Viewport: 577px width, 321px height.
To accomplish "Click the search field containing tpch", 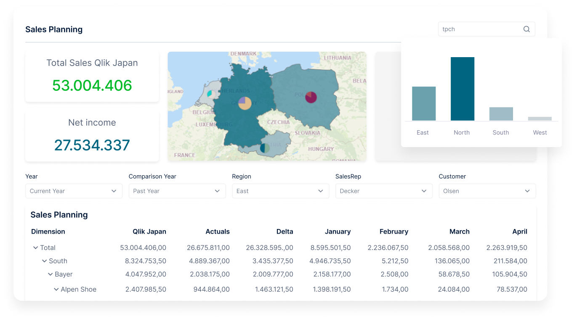I will click(x=480, y=29).
